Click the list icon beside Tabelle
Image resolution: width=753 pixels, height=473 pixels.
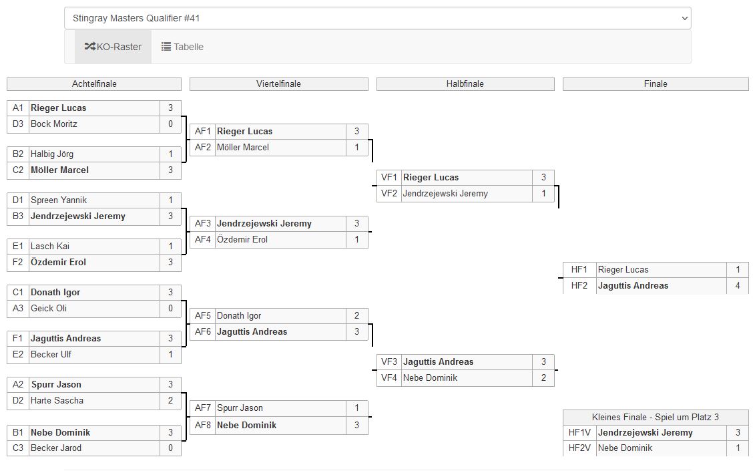click(166, 47)
